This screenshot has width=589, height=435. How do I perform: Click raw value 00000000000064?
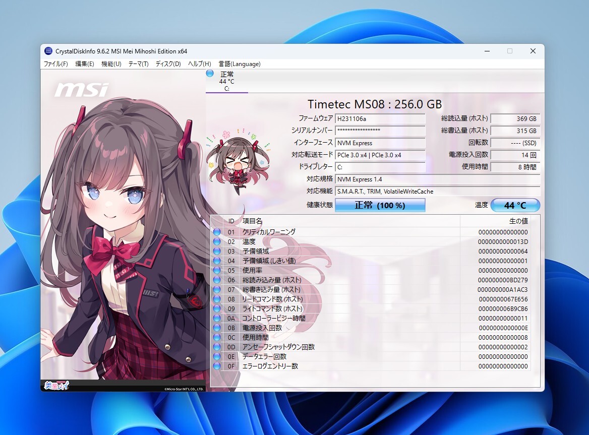pyautogui.click(x=503, y=251)
